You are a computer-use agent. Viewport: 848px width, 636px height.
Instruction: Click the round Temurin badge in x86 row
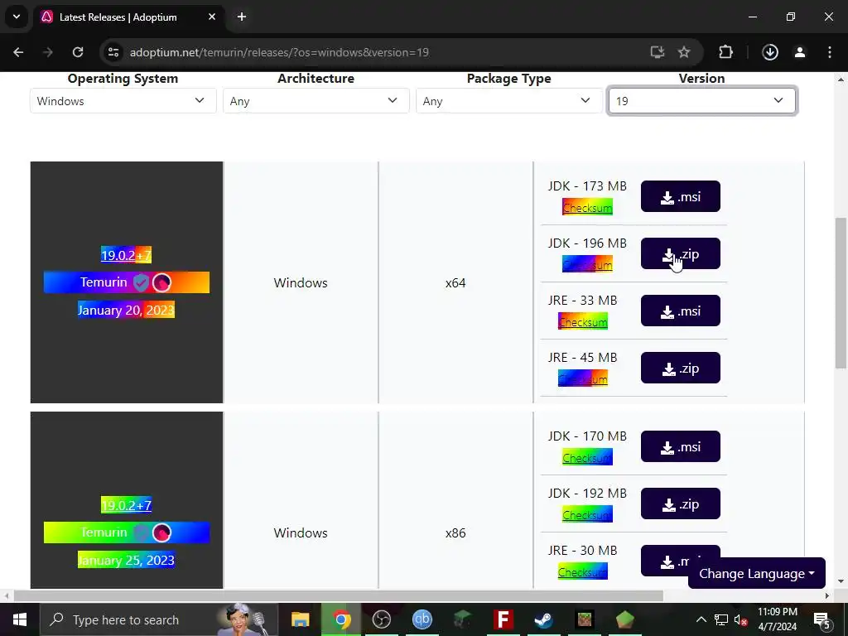pos(161,532)
